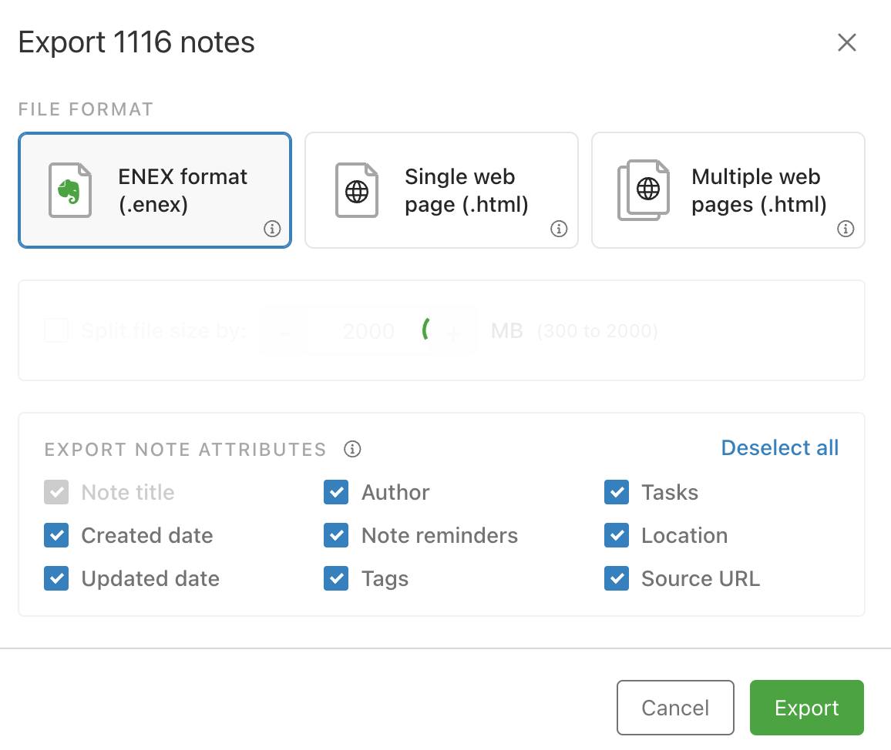This screenshot has width=891, height=750.
Task: Open info icon on Multiple web pages card
Action: tap(846, 229)
